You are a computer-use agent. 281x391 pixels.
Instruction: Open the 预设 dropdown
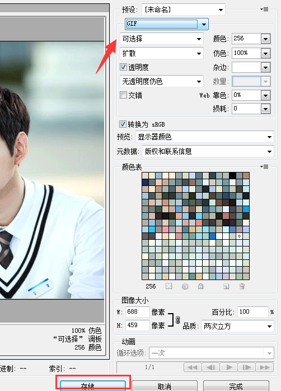184,10
